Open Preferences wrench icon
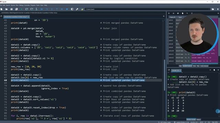The height and width of the screenshot is (123, 220). pyautogui.click(x=77, y=9)
